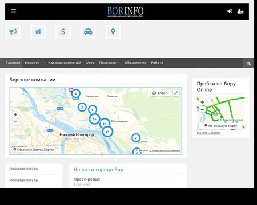Open the Объявления menu item
Viewport: 257px width, 205px height.
[135, 63]
